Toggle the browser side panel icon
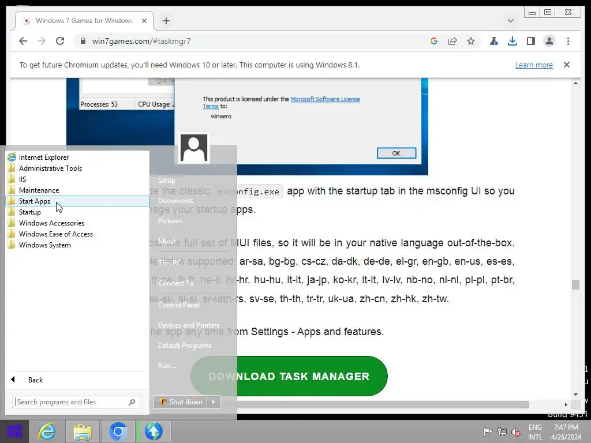591x443 pixels. (531, 41)
